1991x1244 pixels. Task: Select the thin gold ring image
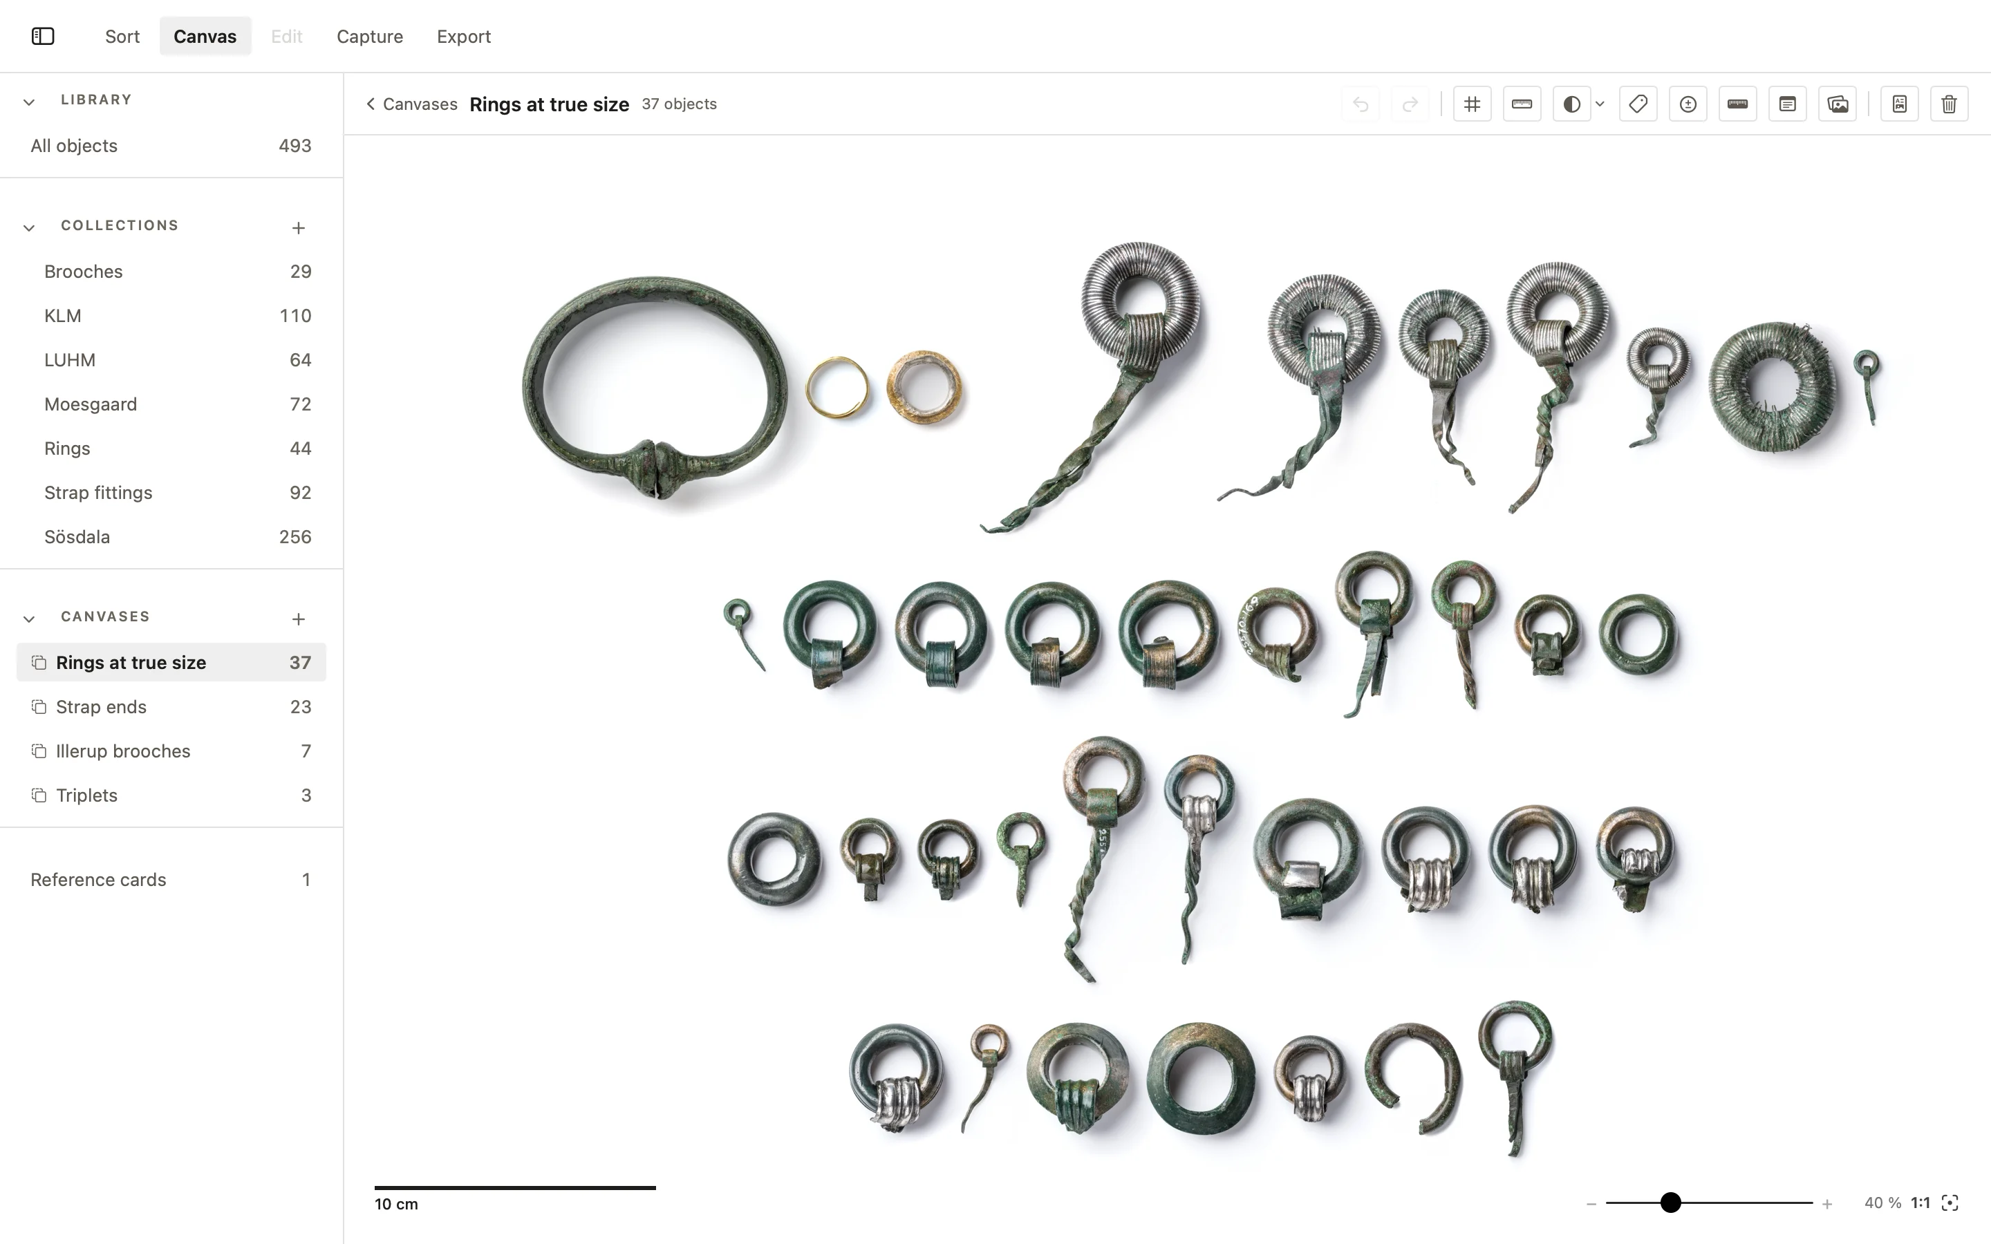[x=836, y=387]
